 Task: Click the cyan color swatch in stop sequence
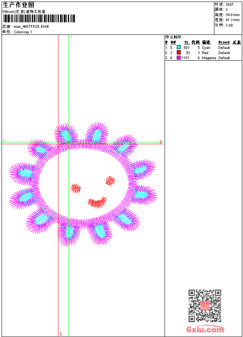(178, 47)
